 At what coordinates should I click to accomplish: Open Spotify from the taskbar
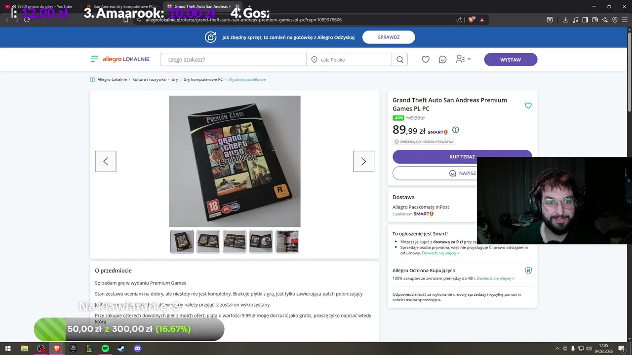point(105,349)
